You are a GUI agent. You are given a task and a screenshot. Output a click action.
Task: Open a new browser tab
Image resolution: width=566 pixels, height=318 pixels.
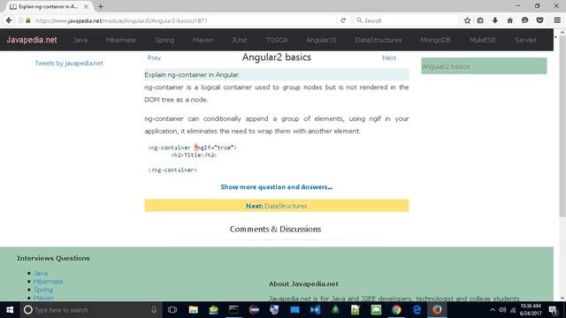[100, 6]
